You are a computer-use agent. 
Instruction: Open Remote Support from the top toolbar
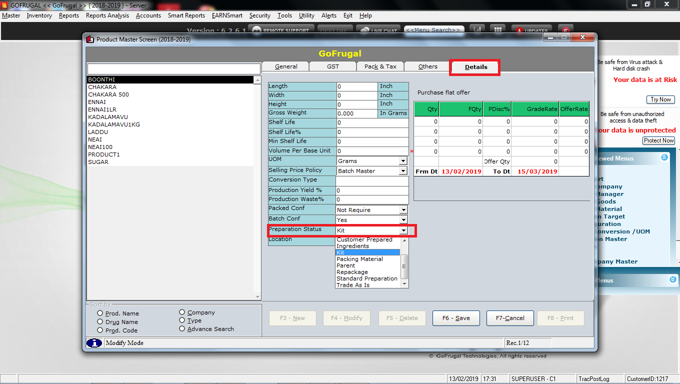pyautogui.click(x=281, y=29)
